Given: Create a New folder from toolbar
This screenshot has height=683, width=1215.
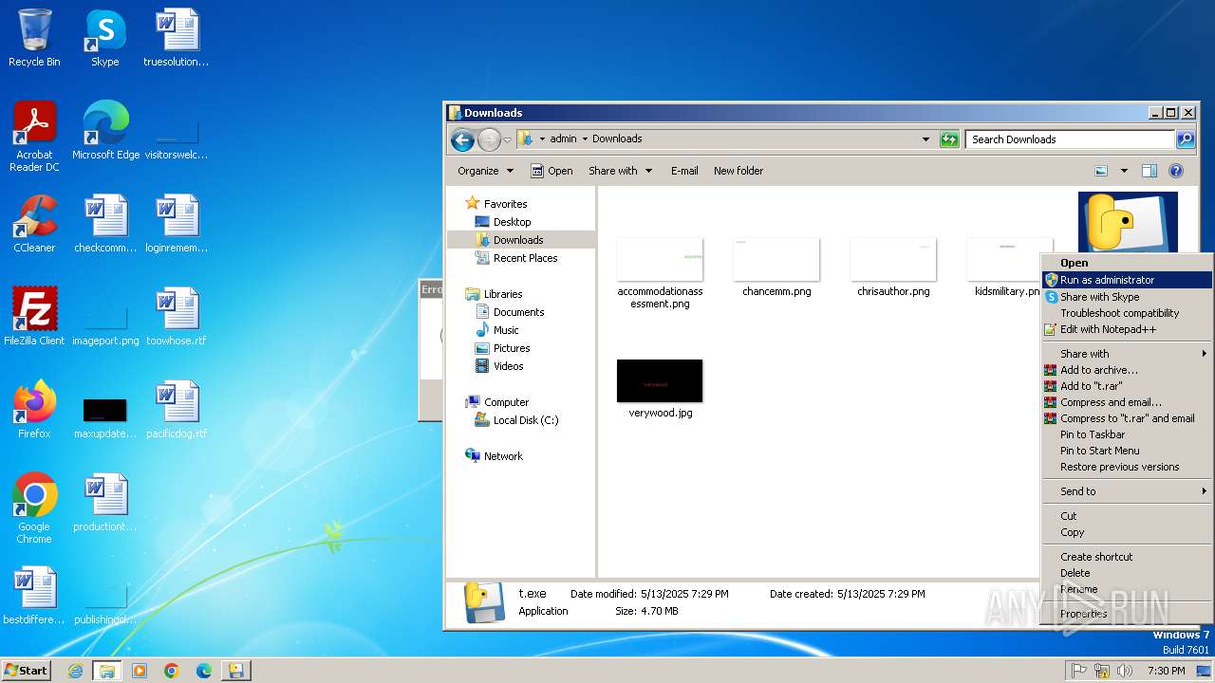Looking at the screenshot, I should [738, 171].
